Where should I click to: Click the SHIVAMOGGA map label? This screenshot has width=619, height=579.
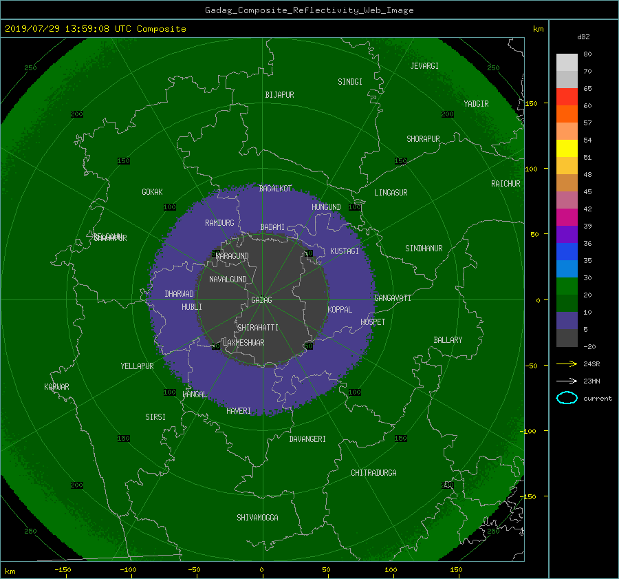(257, 518)
